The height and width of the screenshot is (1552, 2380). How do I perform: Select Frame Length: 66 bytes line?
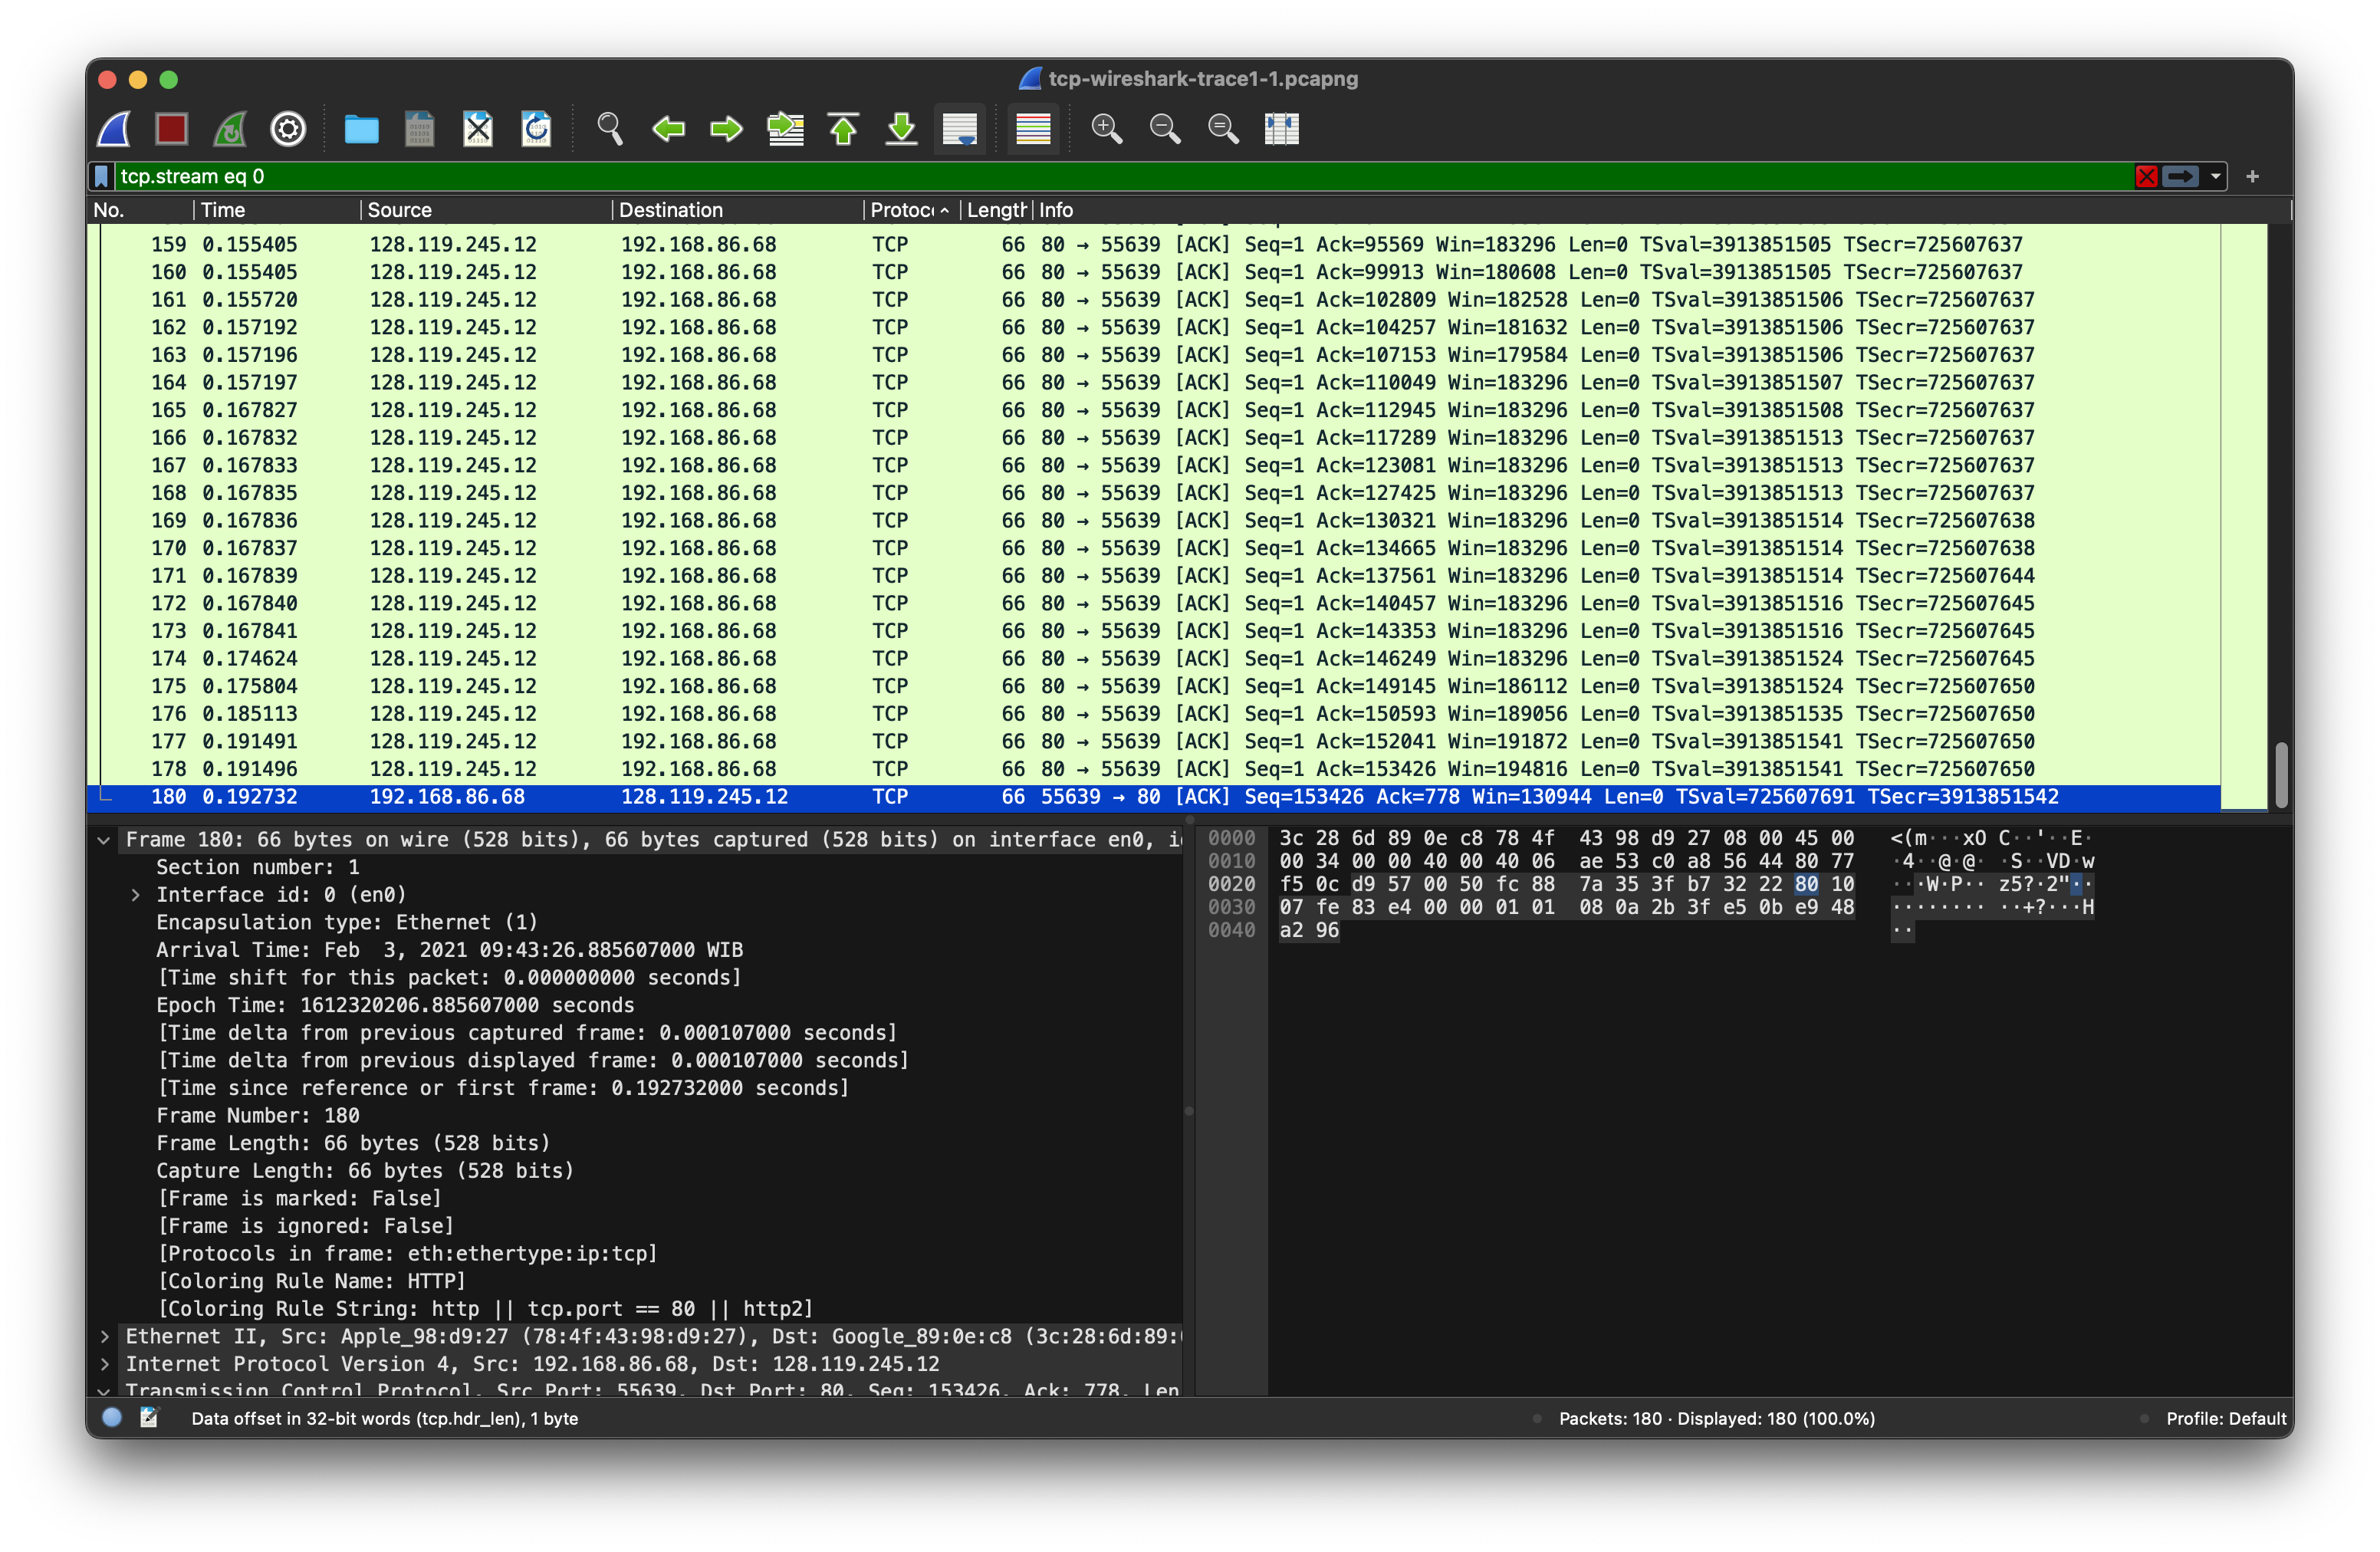pyautogui.click(x=353, y=1144)
